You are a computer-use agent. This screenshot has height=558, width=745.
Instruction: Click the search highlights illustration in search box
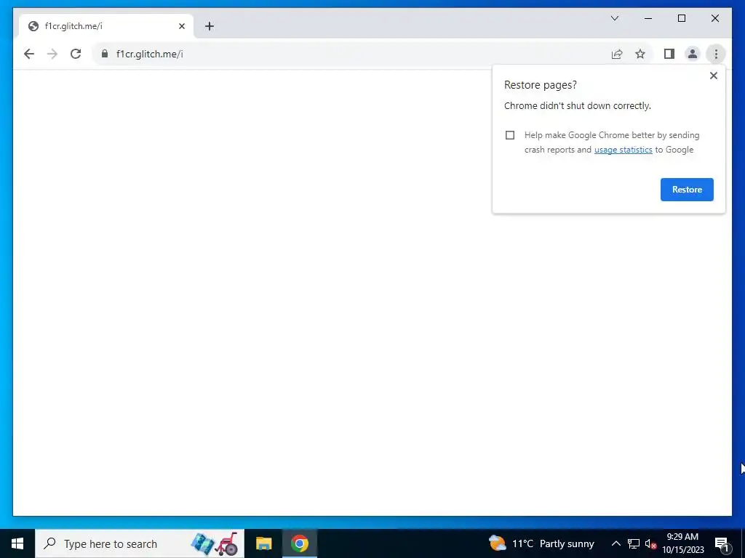point(215,543)
